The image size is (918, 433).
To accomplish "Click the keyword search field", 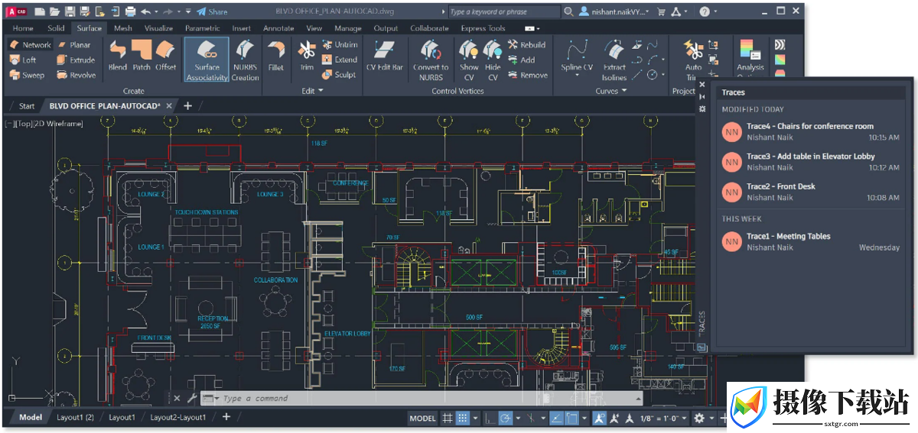I will 503,11.
